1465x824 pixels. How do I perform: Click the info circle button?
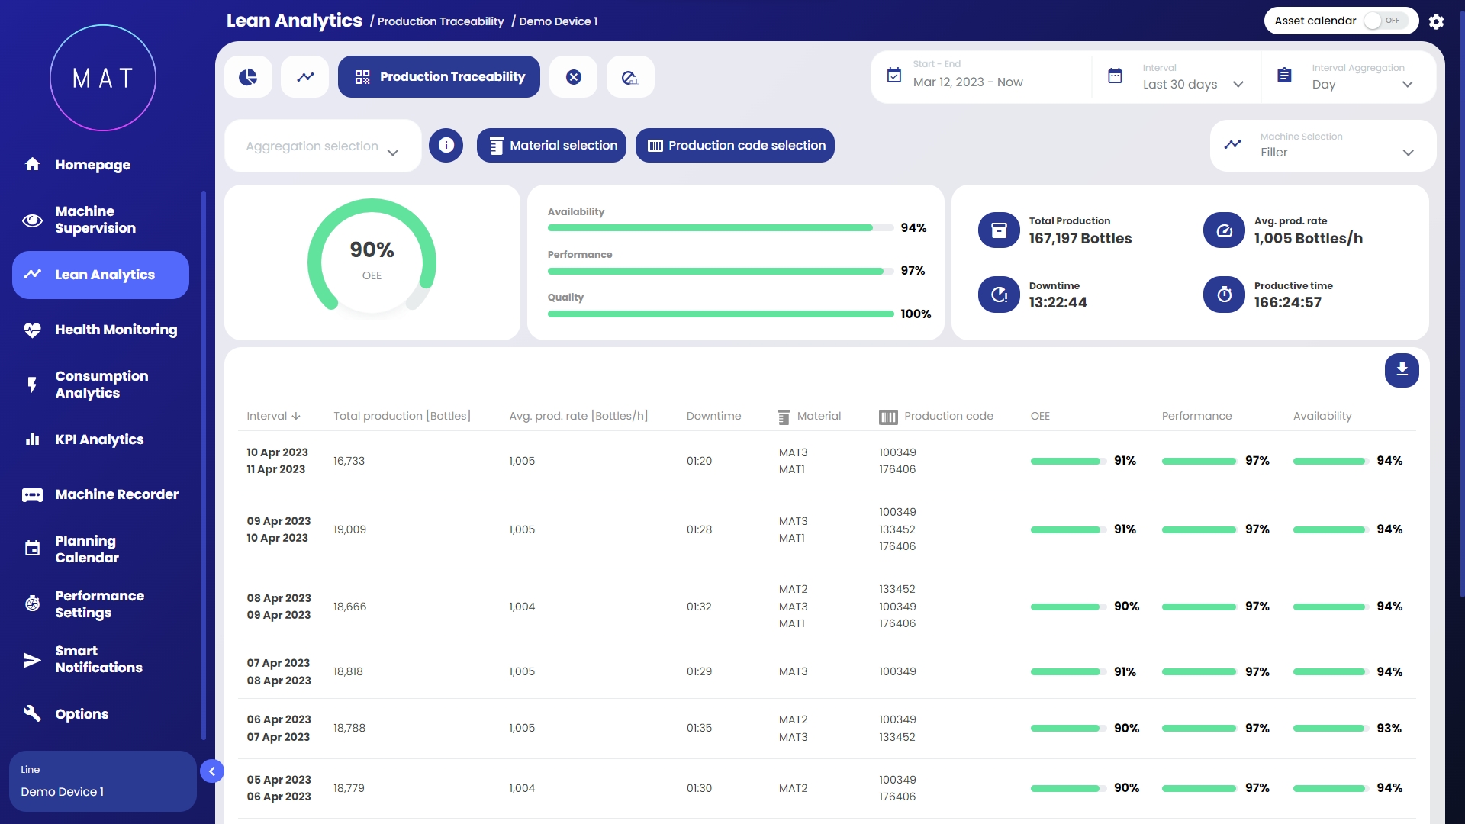446,145
